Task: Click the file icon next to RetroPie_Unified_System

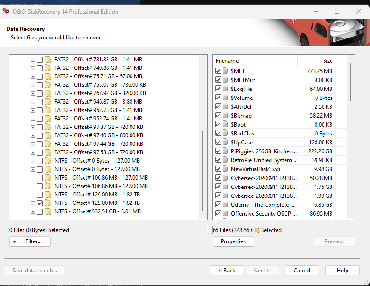Action: pos(225,160)
